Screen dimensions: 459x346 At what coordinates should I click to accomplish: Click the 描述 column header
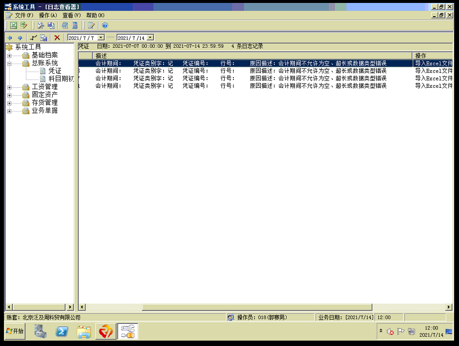coord(252,56)
